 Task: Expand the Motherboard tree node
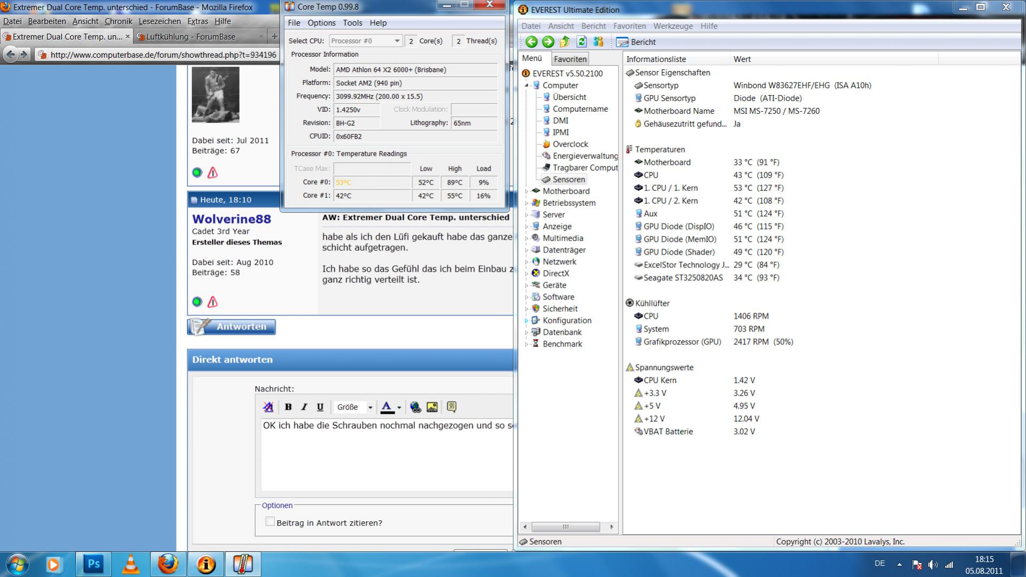point(527,191)
